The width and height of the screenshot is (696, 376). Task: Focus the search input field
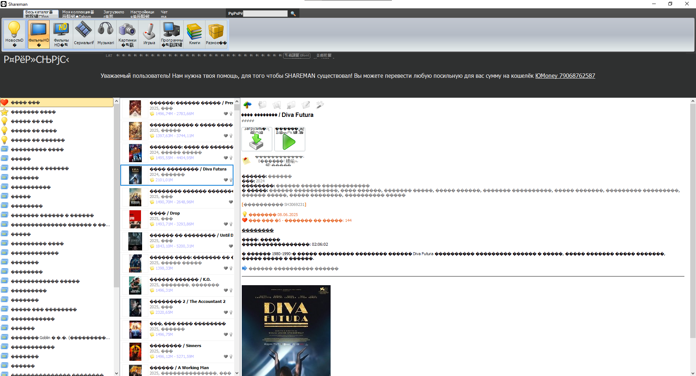[x=265, y=13]
